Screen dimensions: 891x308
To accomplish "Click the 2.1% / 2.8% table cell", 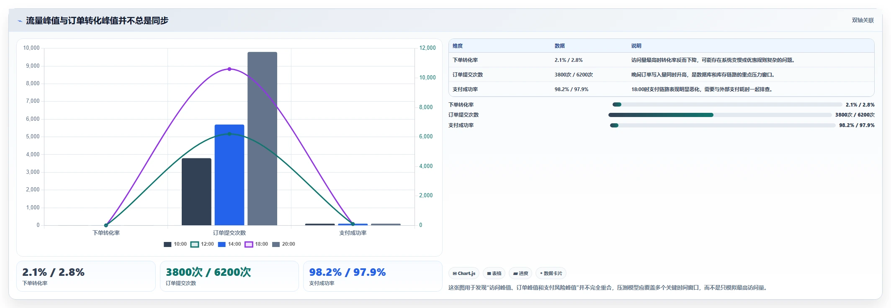I will click(569, 60).
